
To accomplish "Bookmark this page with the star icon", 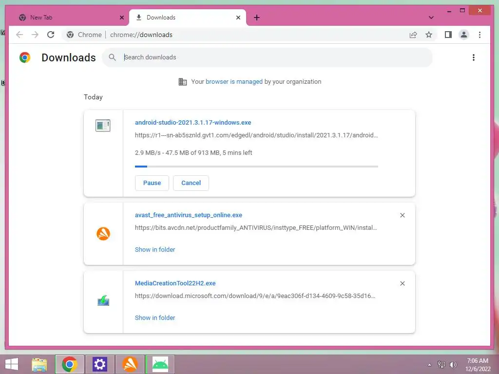I will point(429,35).
